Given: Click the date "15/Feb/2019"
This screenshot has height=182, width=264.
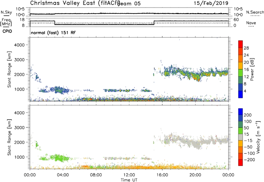Looking at the screenshot, I should click(211, 3).
